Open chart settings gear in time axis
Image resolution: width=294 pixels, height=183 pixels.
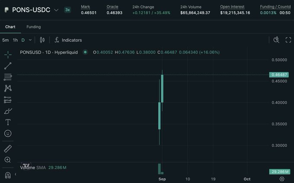(281, 179)
